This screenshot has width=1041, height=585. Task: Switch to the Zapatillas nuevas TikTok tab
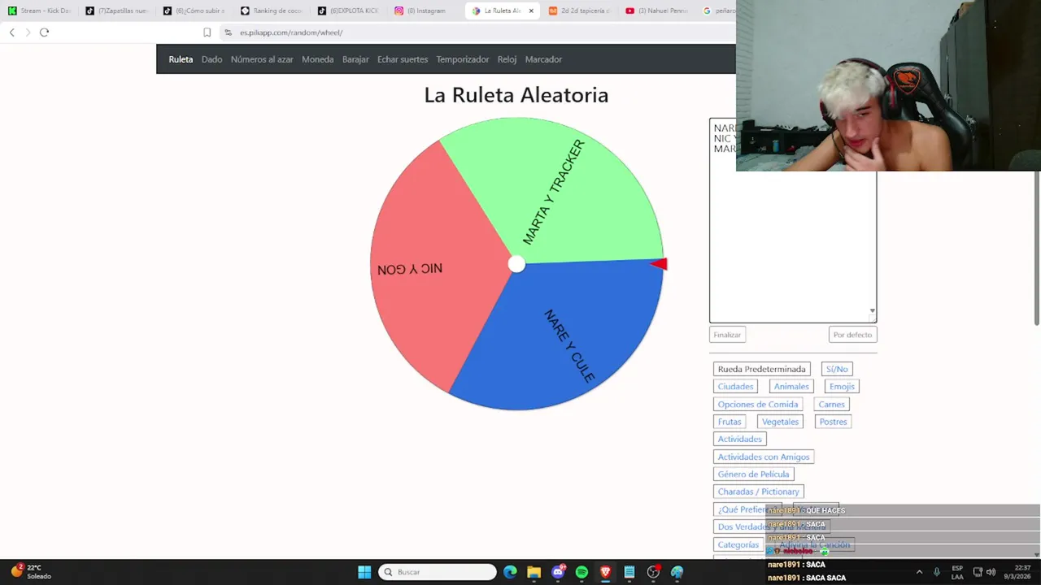pos(117,11)
